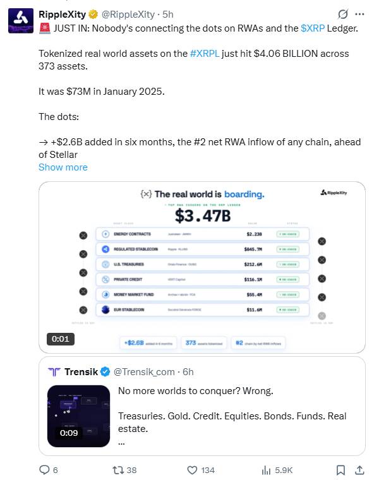Viewport: 374px width, 480px height.
Task: Click the reply icon with 6 replies
Action: [x=44, y=470]
